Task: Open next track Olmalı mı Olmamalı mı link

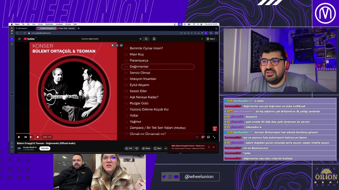Action: [188, 146]
